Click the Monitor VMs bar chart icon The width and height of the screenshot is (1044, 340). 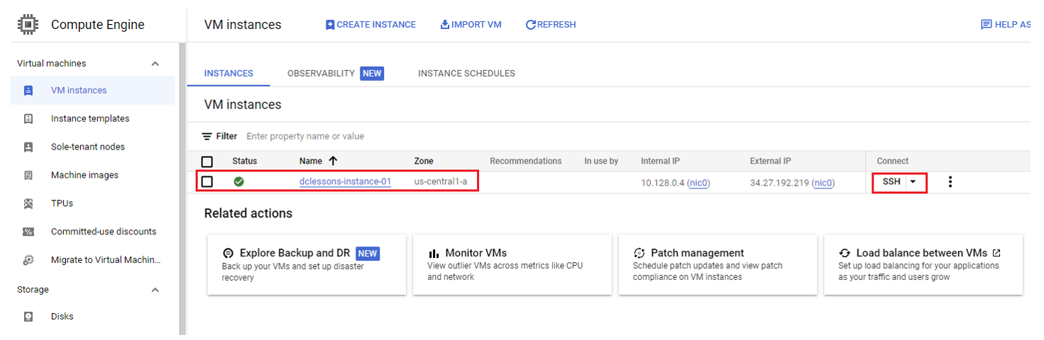(434, 253)
